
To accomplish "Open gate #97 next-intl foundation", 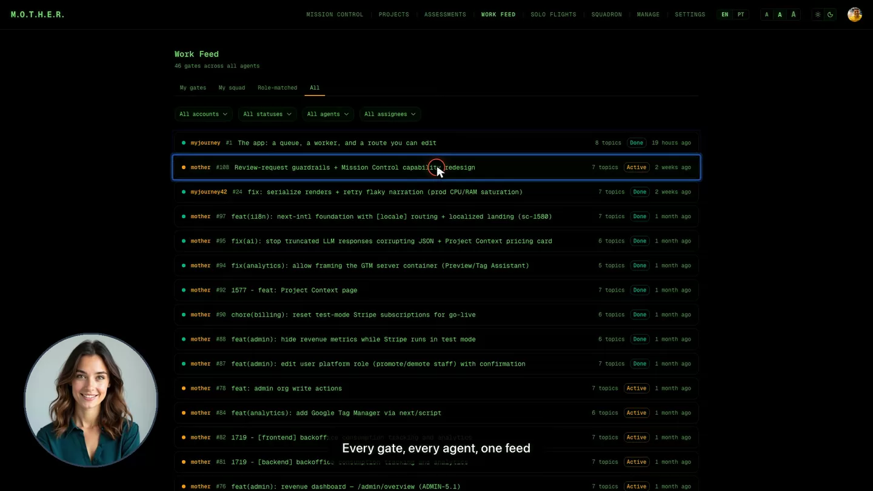I will tap(436, 216).
